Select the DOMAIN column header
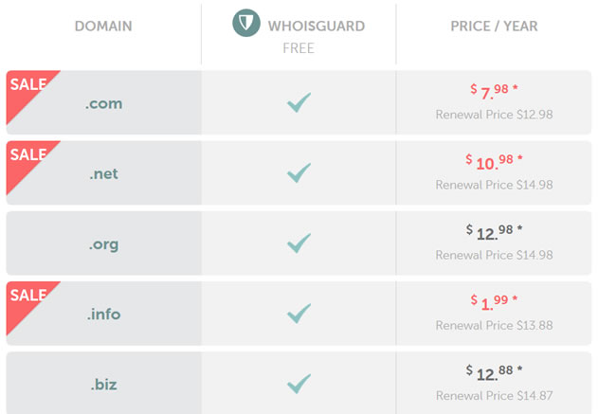 pos(103,27)
